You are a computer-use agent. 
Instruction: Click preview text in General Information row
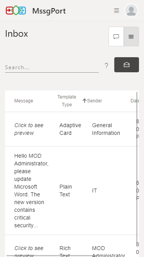click(x=29, y=129)
